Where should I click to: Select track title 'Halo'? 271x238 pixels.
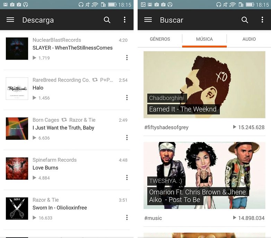38,88
